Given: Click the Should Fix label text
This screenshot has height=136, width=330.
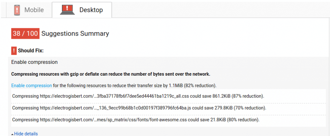Looking at the screenshot, I should 31,51.
